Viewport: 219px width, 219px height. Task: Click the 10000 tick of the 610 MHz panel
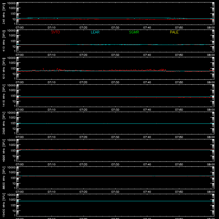11,58
